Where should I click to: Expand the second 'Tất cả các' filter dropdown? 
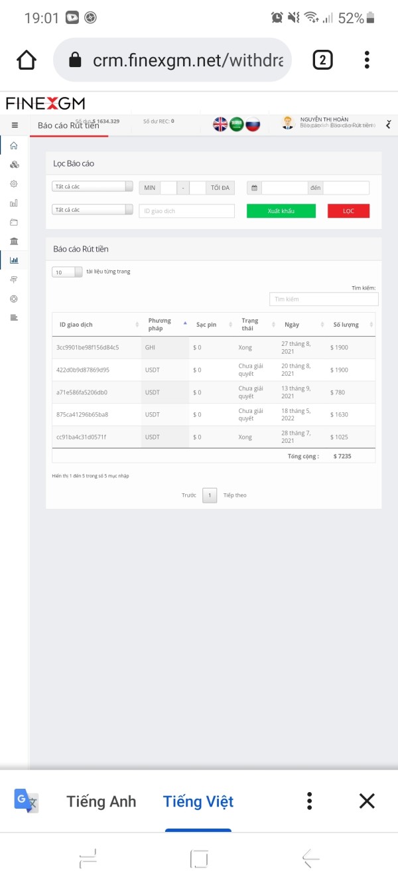(x=92, y=210)
